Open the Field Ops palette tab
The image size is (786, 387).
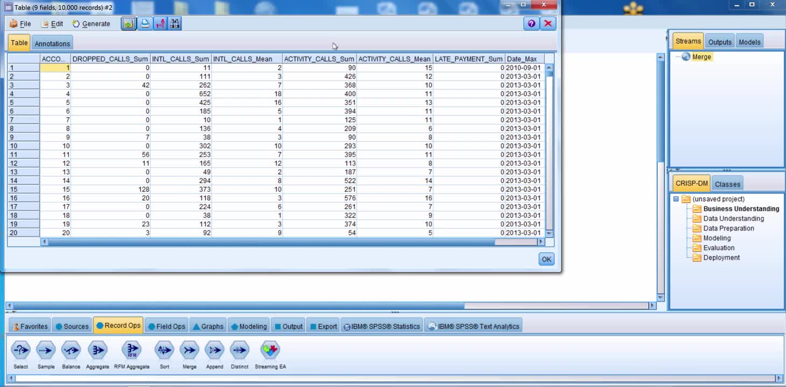167,326
